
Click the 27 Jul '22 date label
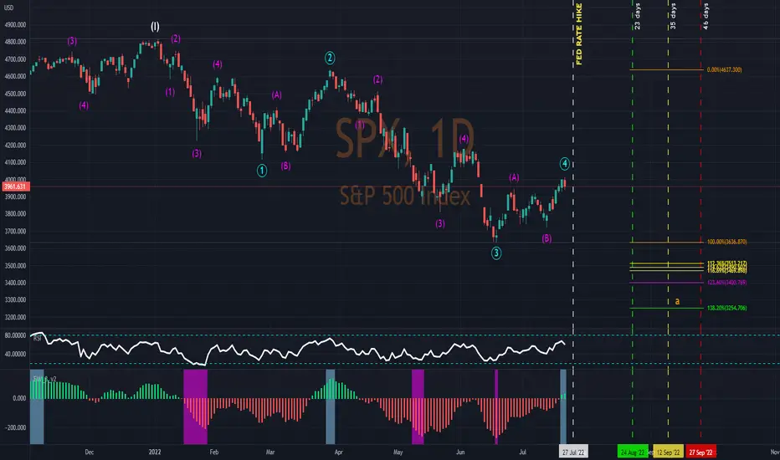coord(573,452)
